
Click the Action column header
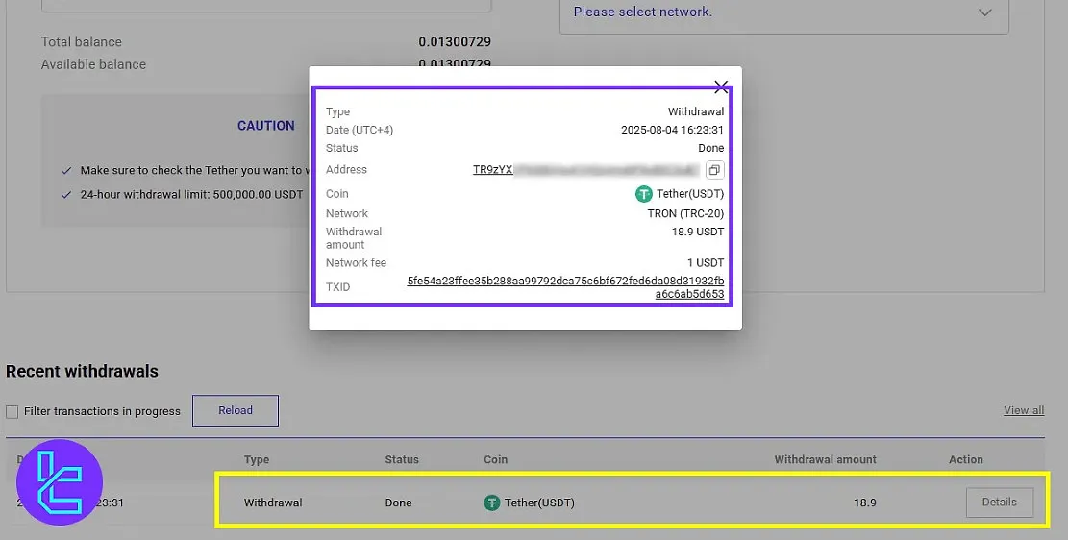click(x=966, y=459)
